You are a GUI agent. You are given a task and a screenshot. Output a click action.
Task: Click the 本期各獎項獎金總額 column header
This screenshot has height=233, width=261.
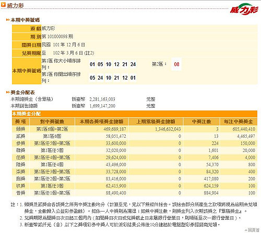coord(102,121)
